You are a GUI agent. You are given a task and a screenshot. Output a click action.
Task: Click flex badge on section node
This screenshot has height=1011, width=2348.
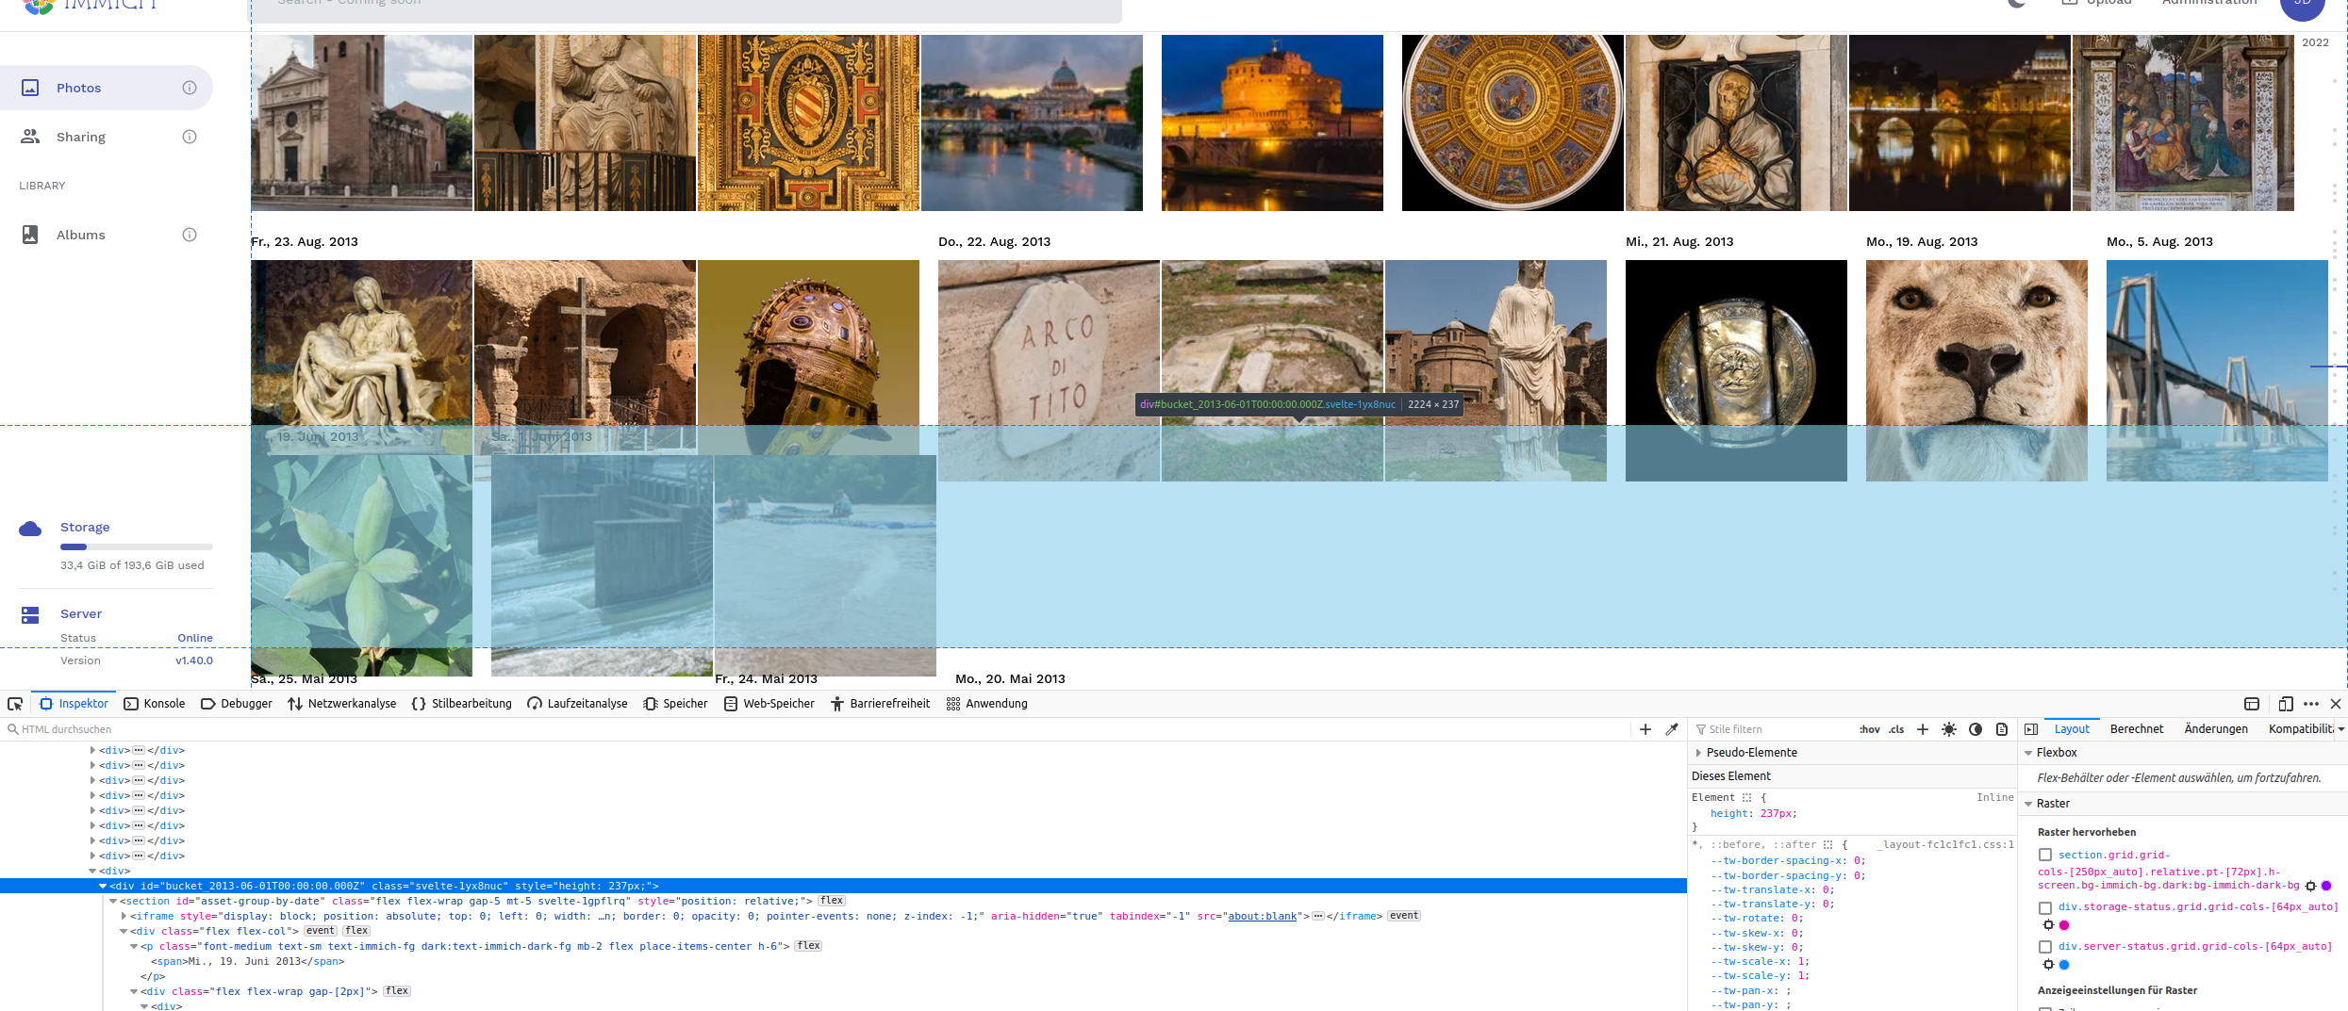pyautogui.click(x=832, y=901)
